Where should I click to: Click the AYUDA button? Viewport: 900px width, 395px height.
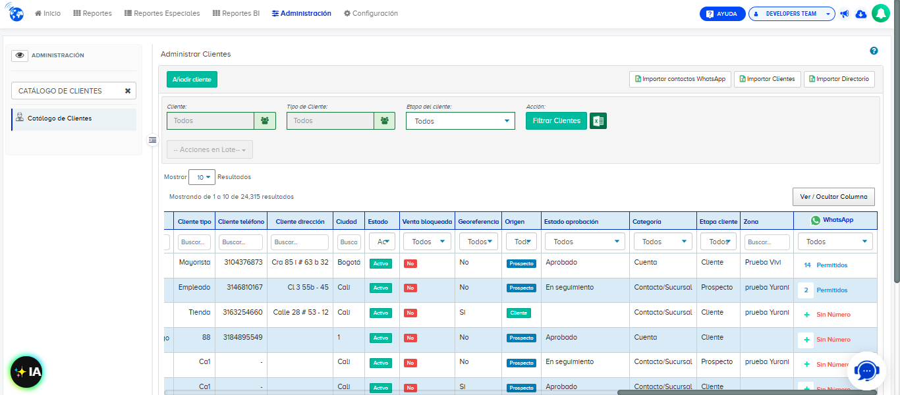pyautogui.click(x=722, y=14)
